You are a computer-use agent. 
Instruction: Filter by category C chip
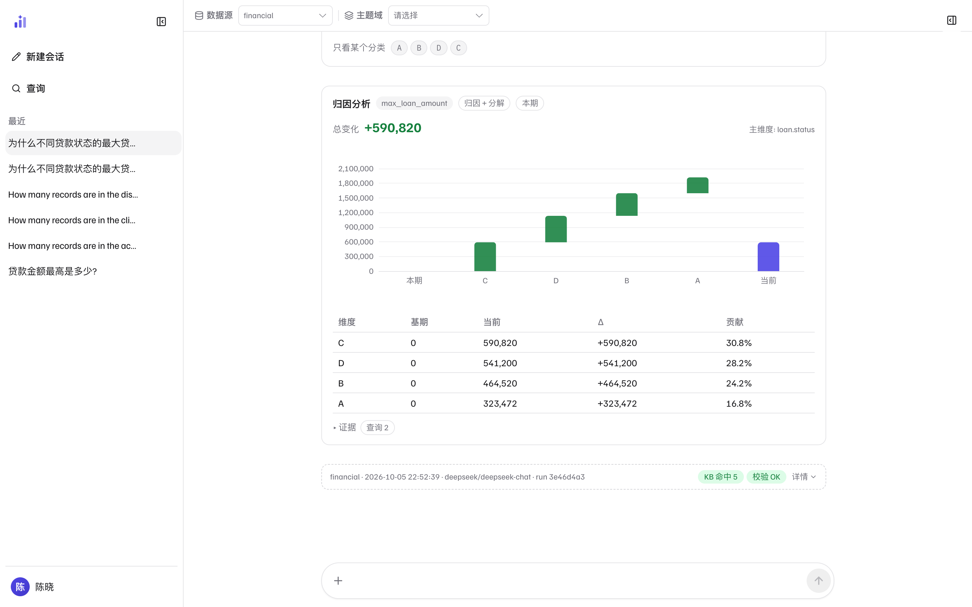[458, 48]
